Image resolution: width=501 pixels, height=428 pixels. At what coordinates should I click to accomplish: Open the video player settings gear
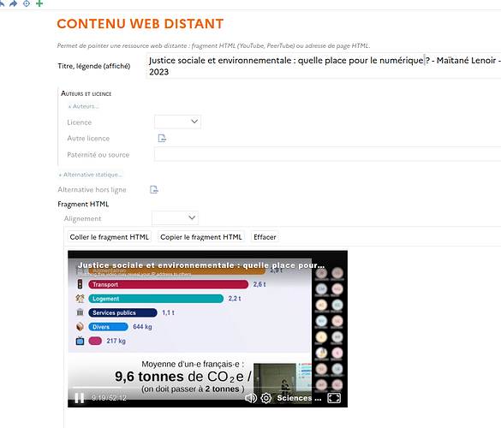coord(266,398)
